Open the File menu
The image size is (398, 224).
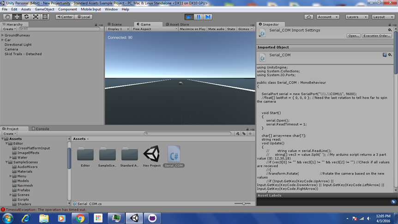(x=5, y=9)
